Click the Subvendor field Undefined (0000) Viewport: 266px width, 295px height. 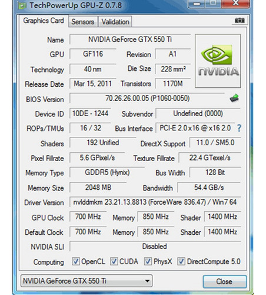click(198, 113)
